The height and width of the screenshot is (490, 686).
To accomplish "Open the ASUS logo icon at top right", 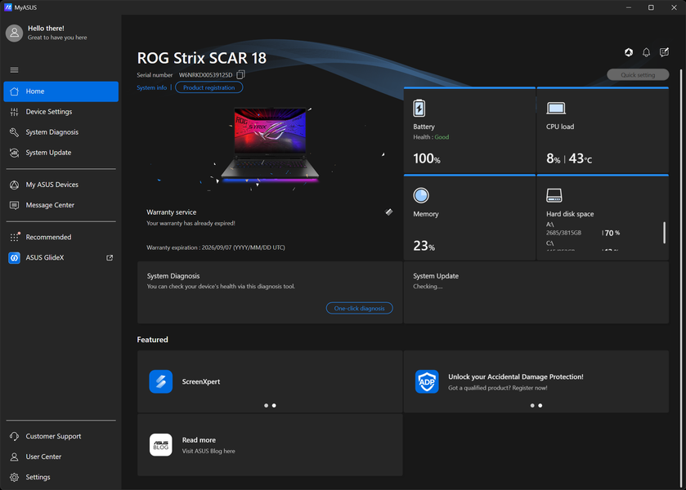I will coord(629,52).
